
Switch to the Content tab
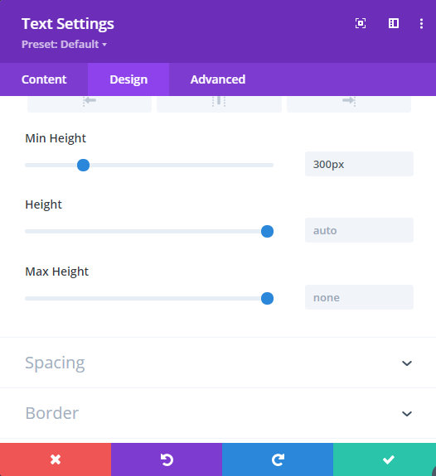coord(44,79)
